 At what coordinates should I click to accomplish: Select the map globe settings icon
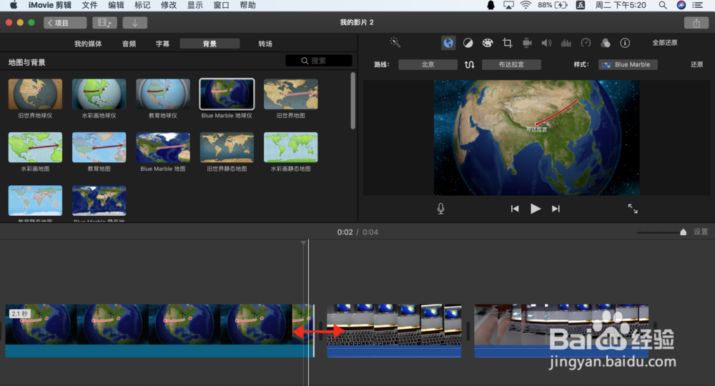pyautogui.click(x=448, y=43)
